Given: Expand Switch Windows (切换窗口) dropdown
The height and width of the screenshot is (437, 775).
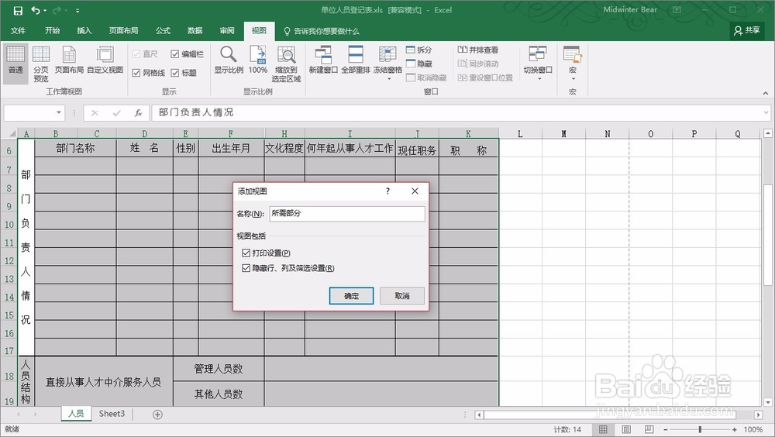Looking at the screenshot, I should click(x=539, y=79).
